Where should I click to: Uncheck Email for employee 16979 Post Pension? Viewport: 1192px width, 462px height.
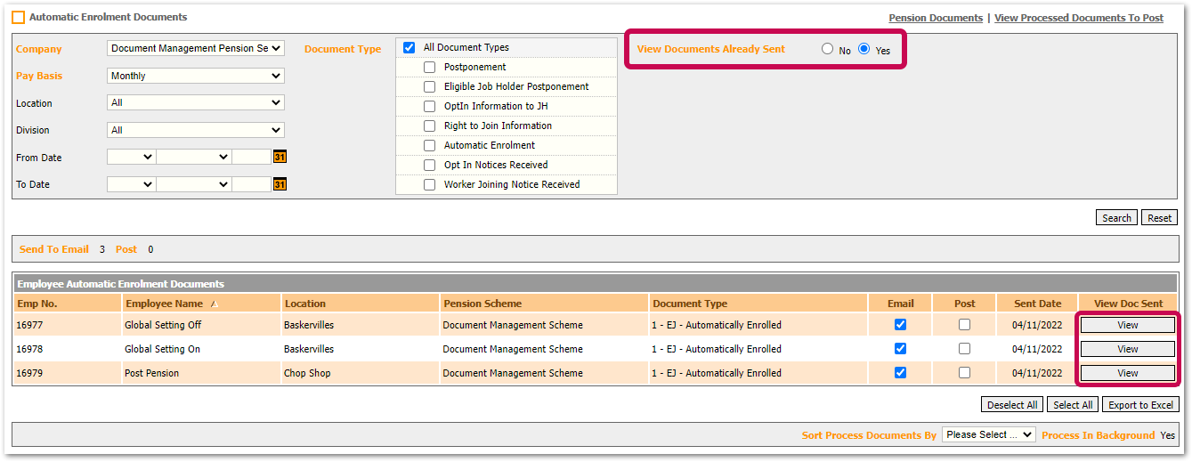click(x=900, y=373)
